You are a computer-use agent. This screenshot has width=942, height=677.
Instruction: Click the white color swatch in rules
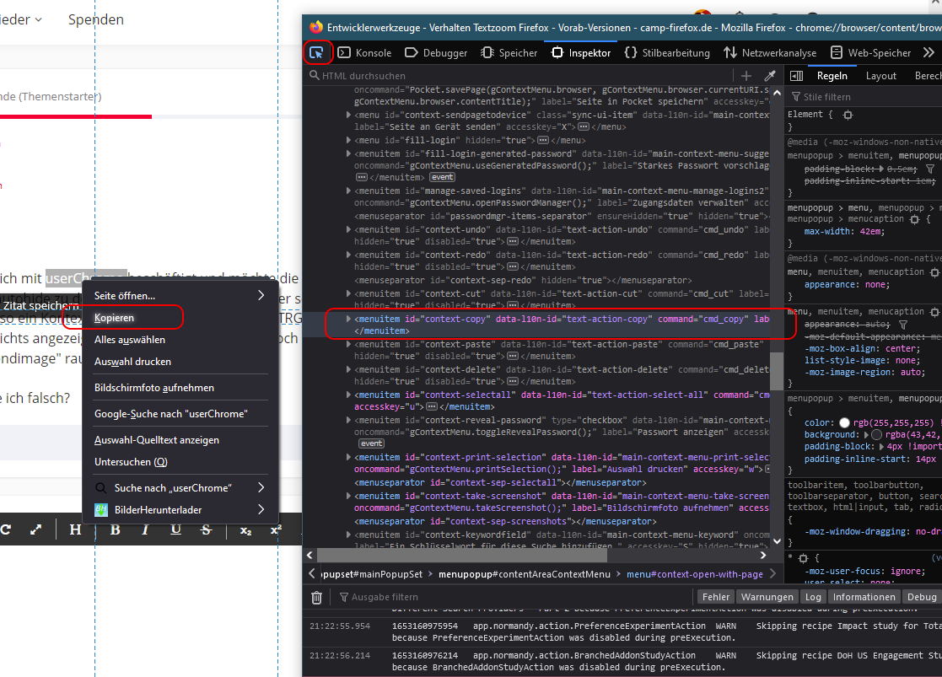(x=844, y=422)
